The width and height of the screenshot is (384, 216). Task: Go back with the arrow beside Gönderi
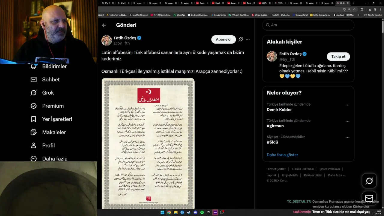(x=104, y=25)
